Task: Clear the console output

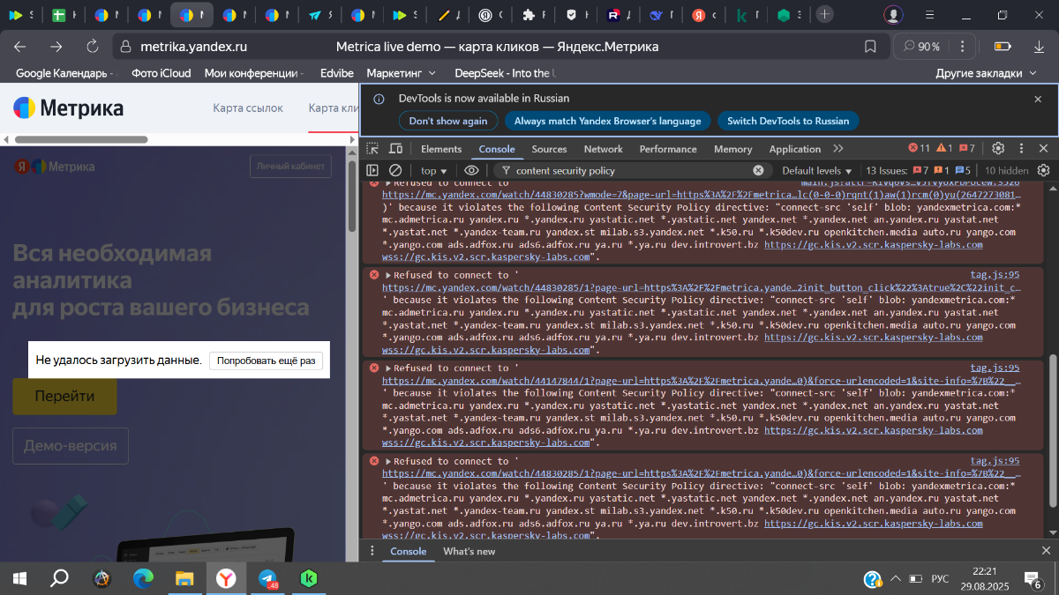Action: 395,170
